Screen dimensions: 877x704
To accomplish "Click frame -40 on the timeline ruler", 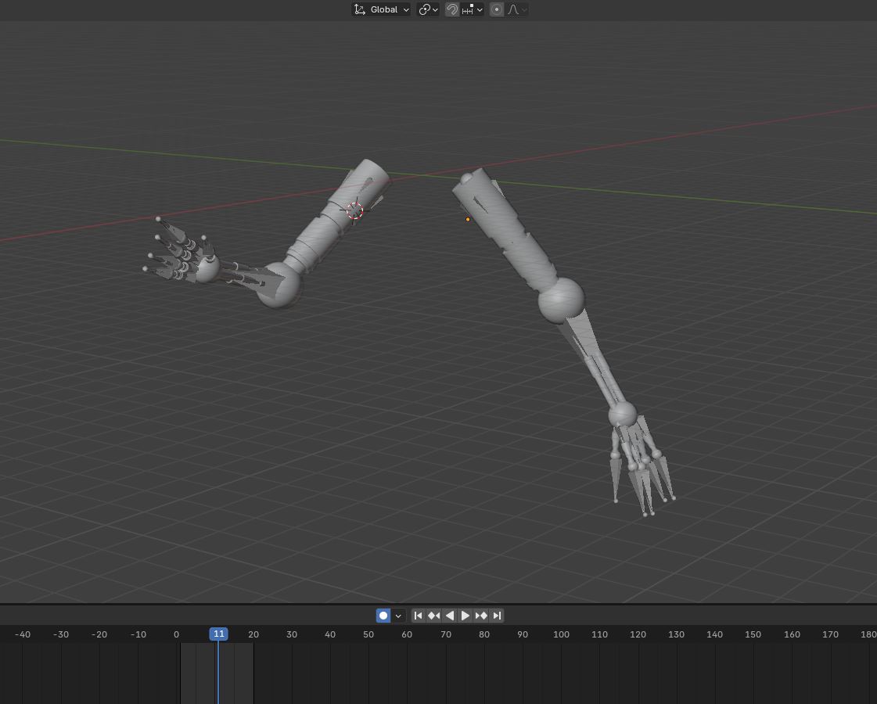I will click(23, 634).
